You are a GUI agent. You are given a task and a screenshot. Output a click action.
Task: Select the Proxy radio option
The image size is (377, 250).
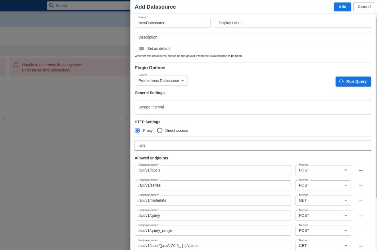point(138,131)
